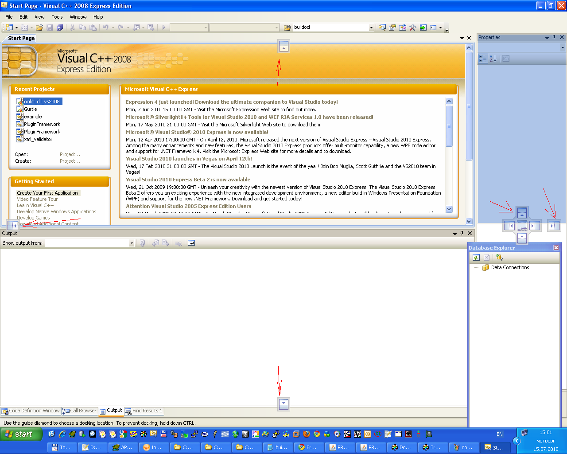Open the Properties object selector dropdown
The image size is (567, 454).
563,47
